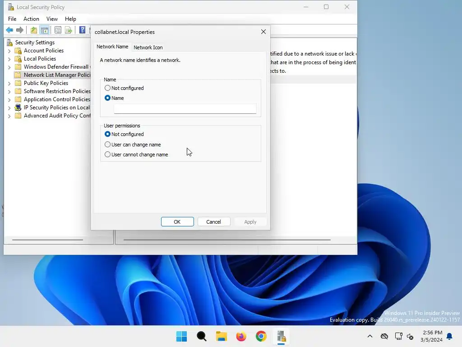Image resolution: width=462 pixels, height=347 pixels.
Task: Click the Security Settings root icon
Action: [x=9, y=42]
